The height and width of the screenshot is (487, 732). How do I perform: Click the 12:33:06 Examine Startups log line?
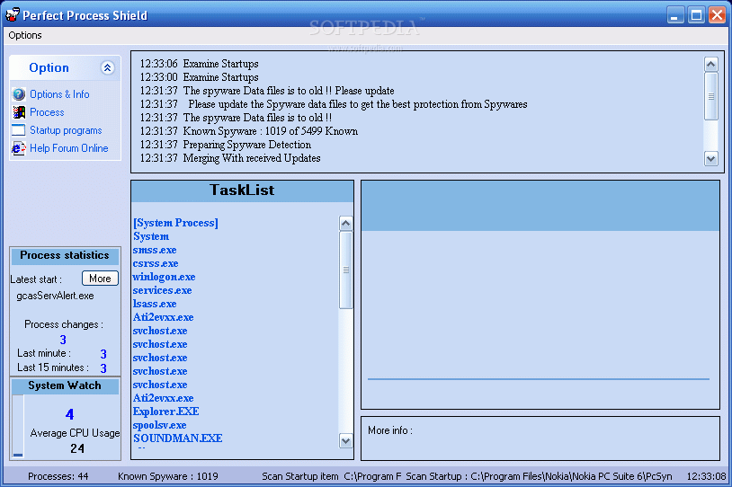pos(200,64)
